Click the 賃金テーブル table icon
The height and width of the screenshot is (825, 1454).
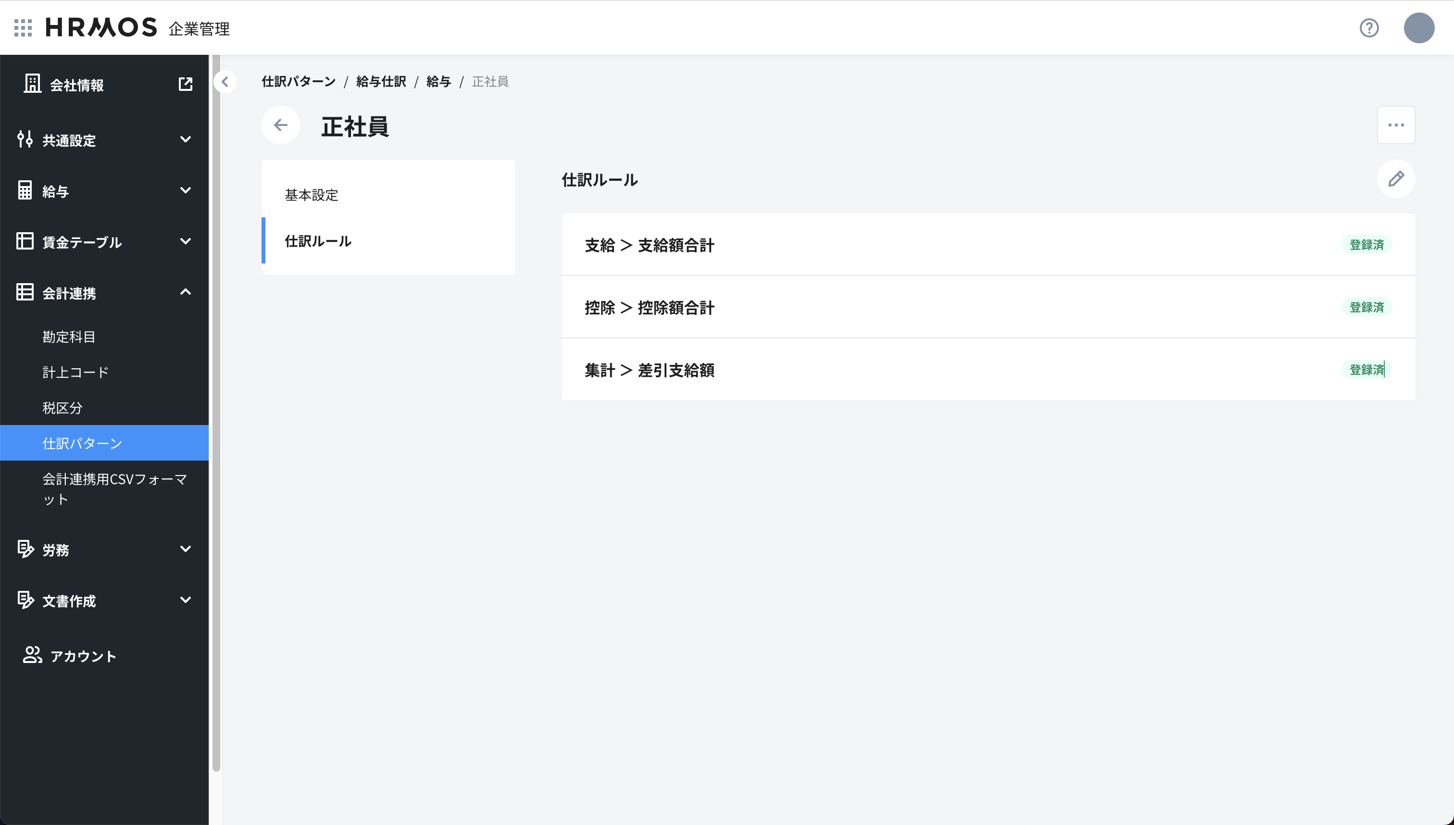tap(25, 241)
